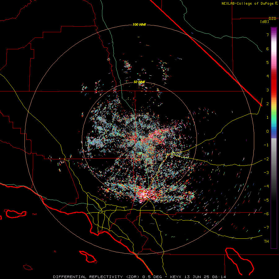Click the 6 dB value on color scale
279x279 pixels.
(268, 49)
